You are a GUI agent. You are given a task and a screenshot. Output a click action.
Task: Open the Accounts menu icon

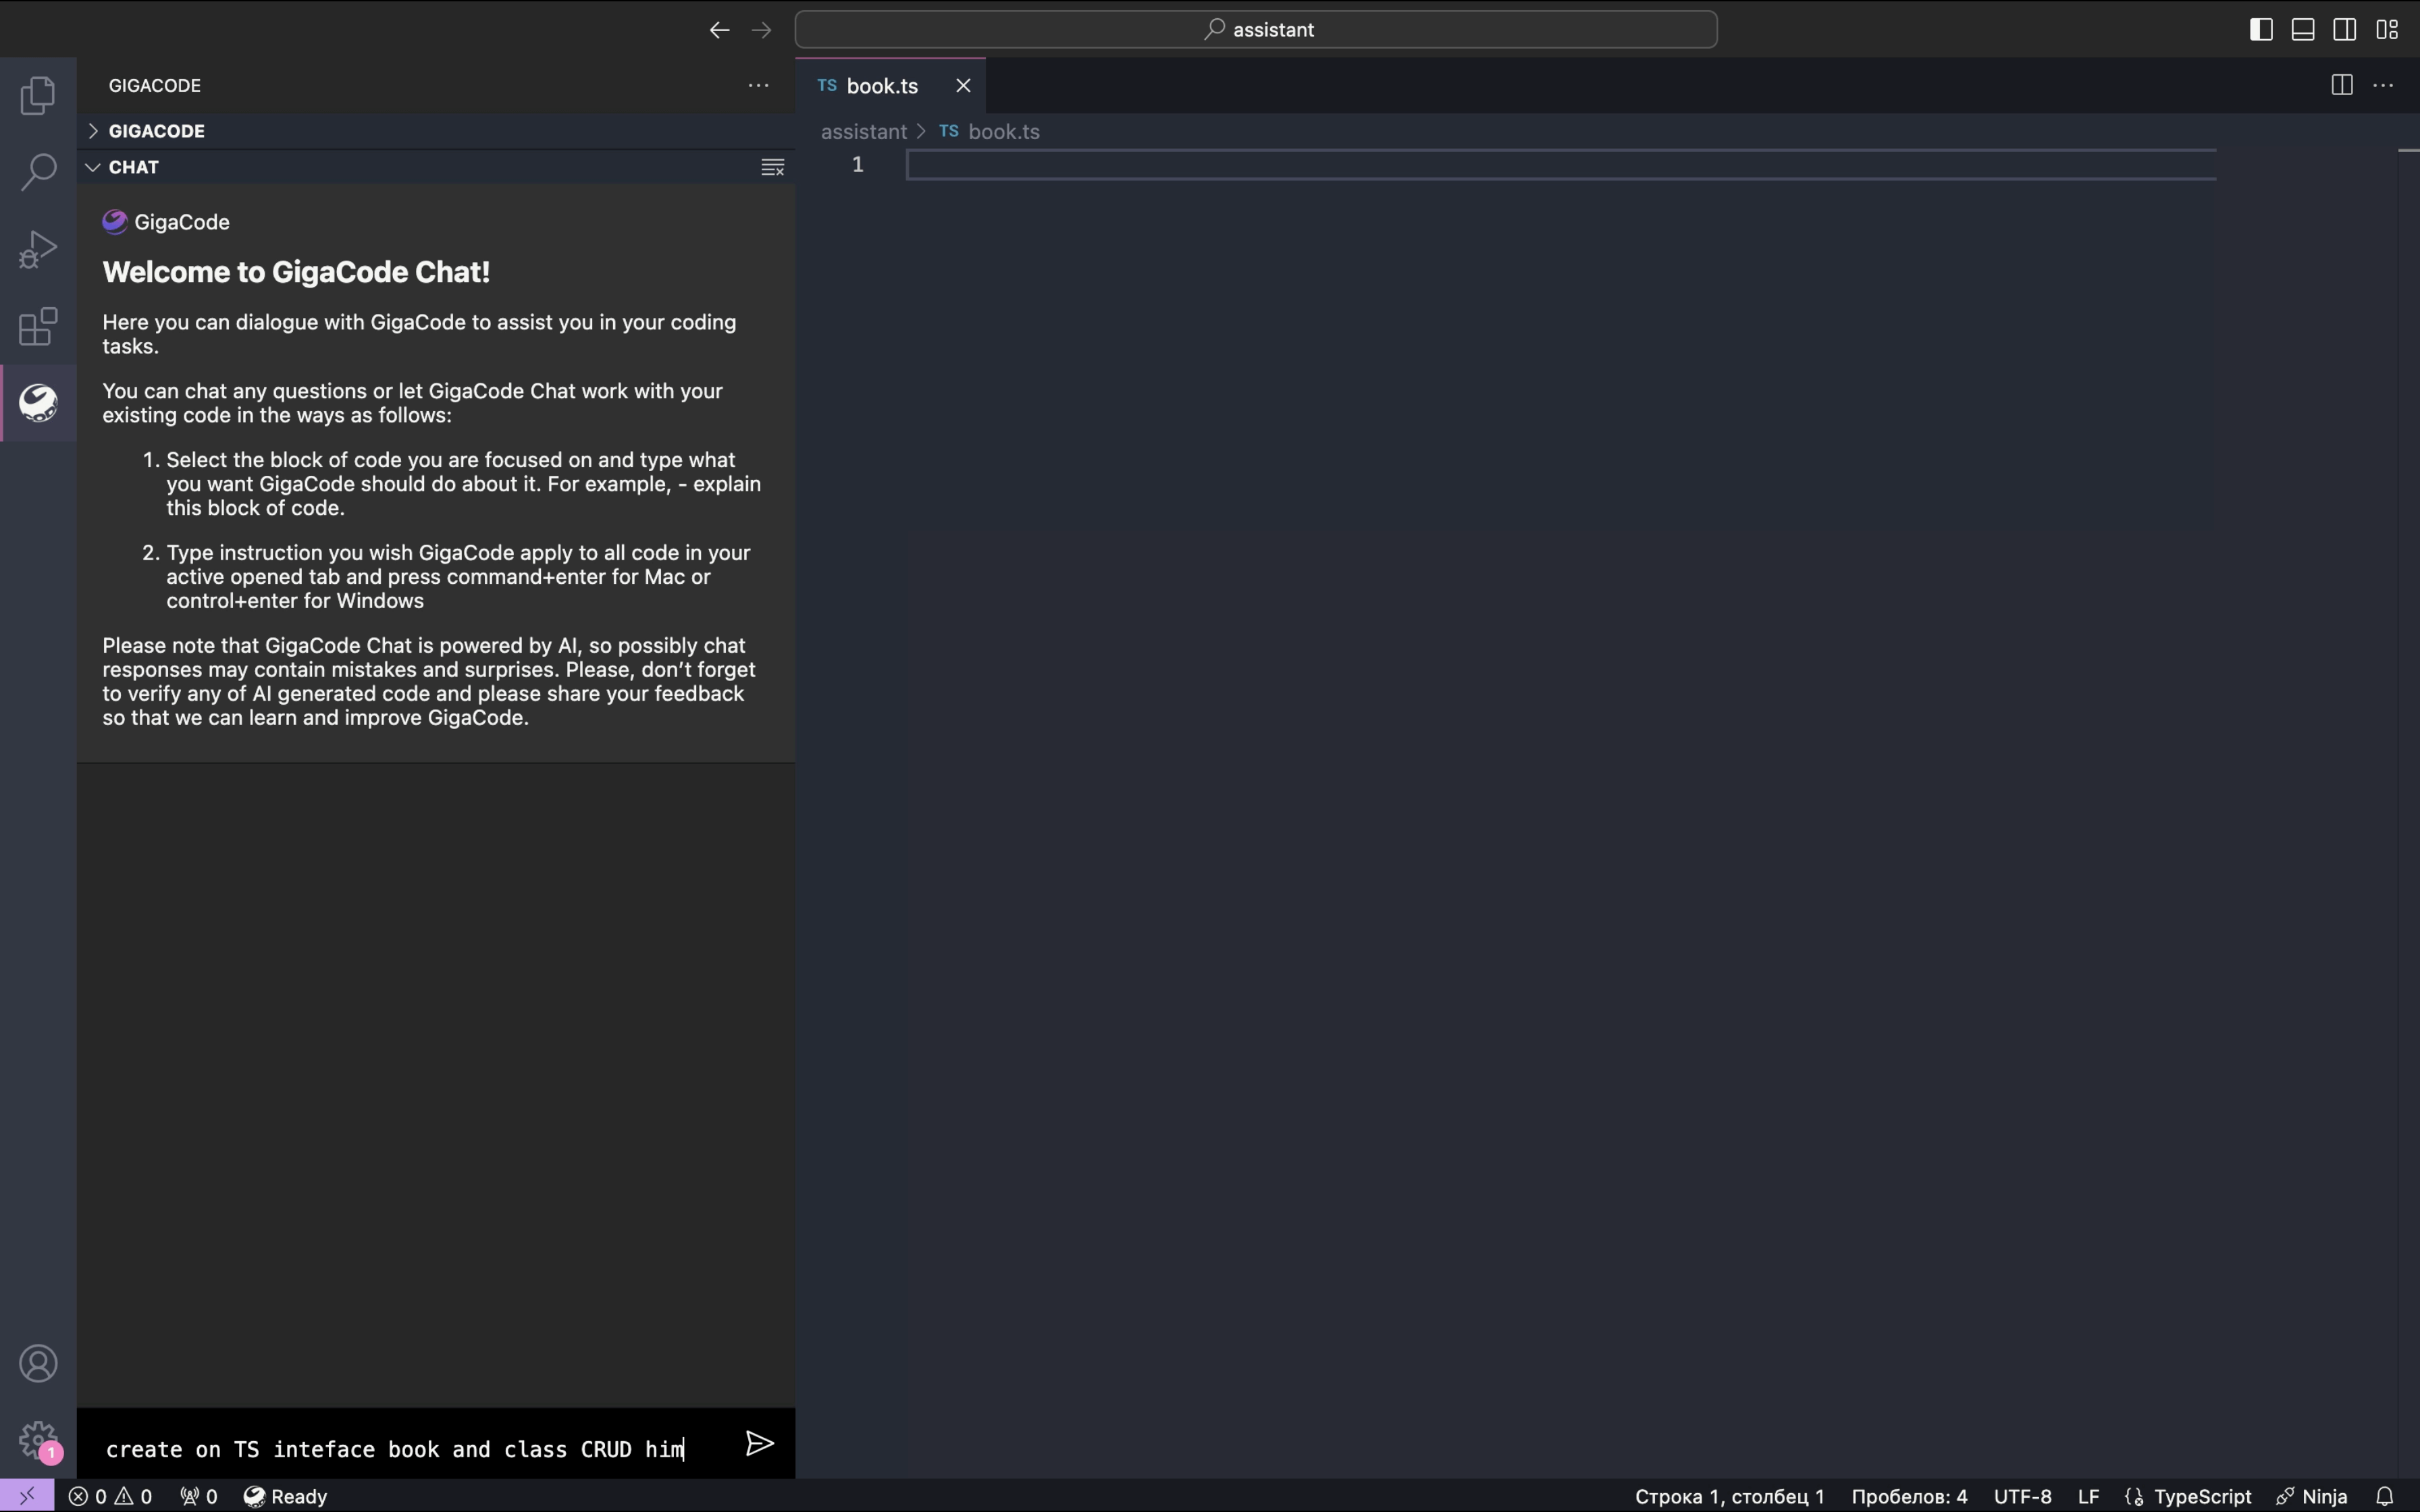38,1364
